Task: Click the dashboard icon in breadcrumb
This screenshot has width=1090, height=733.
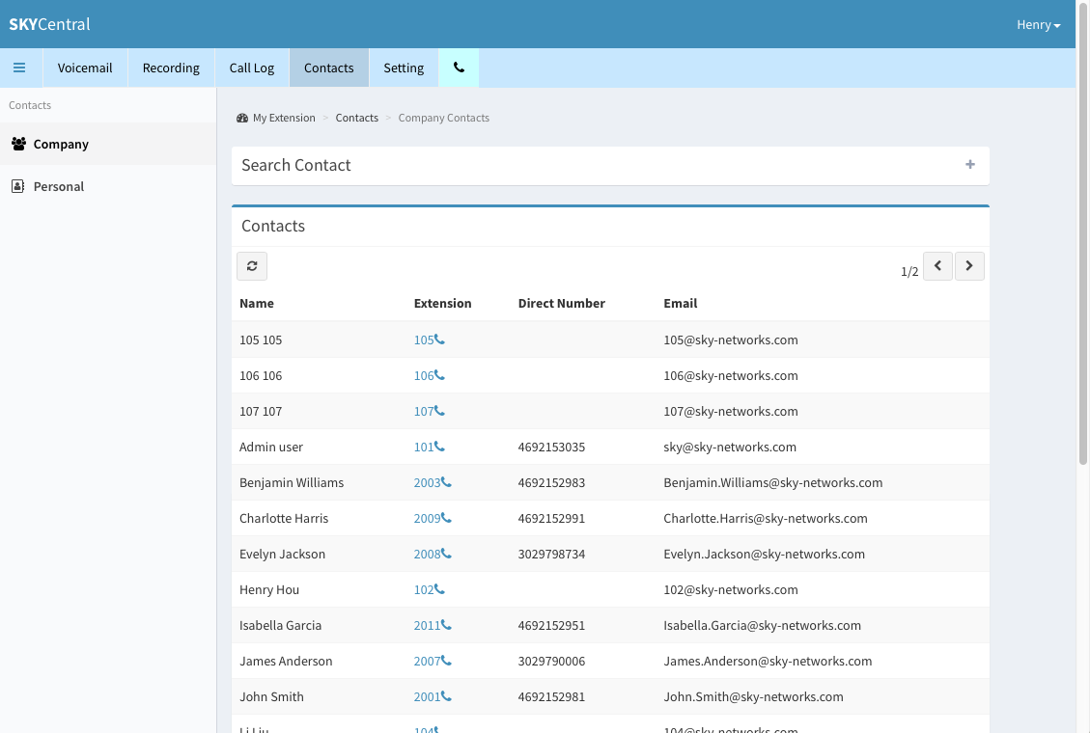Action: (x=242, y=118)
